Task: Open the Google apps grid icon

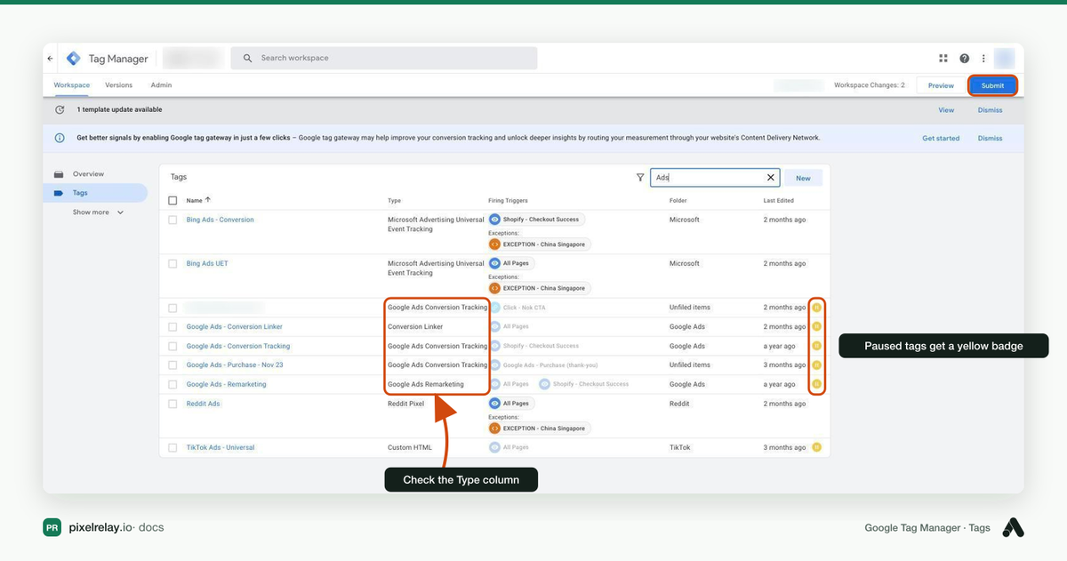Action: pyautogui.click(x=943, y=59)
